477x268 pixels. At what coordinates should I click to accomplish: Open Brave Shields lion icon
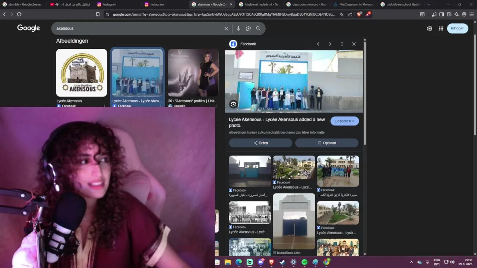[x=359, y=14]
